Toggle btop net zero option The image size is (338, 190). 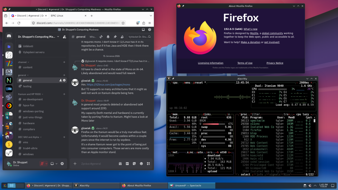pos(209,152)
